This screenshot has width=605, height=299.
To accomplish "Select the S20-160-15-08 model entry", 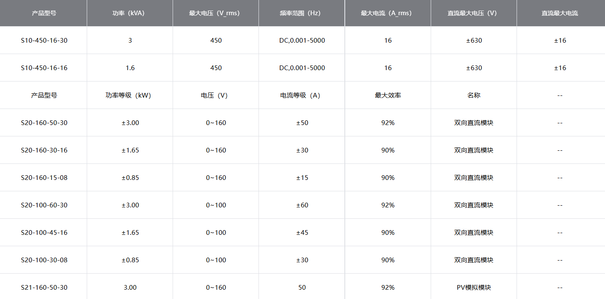I will tap(44, 178).
